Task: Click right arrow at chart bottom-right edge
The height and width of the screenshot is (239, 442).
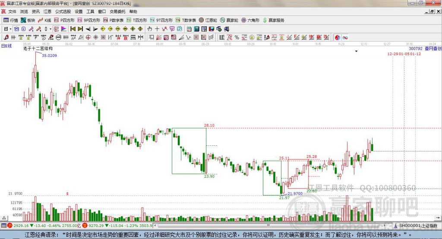Action: (x=438, y=218)
